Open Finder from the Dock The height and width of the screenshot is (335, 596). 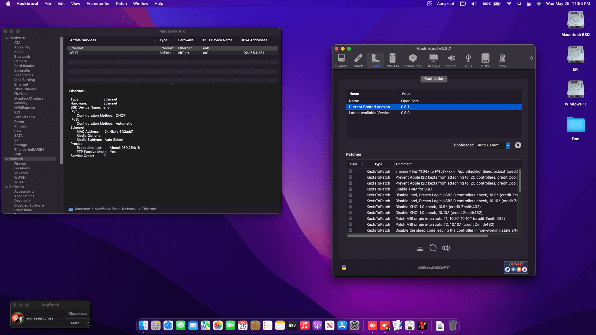[x=143, y=325]
